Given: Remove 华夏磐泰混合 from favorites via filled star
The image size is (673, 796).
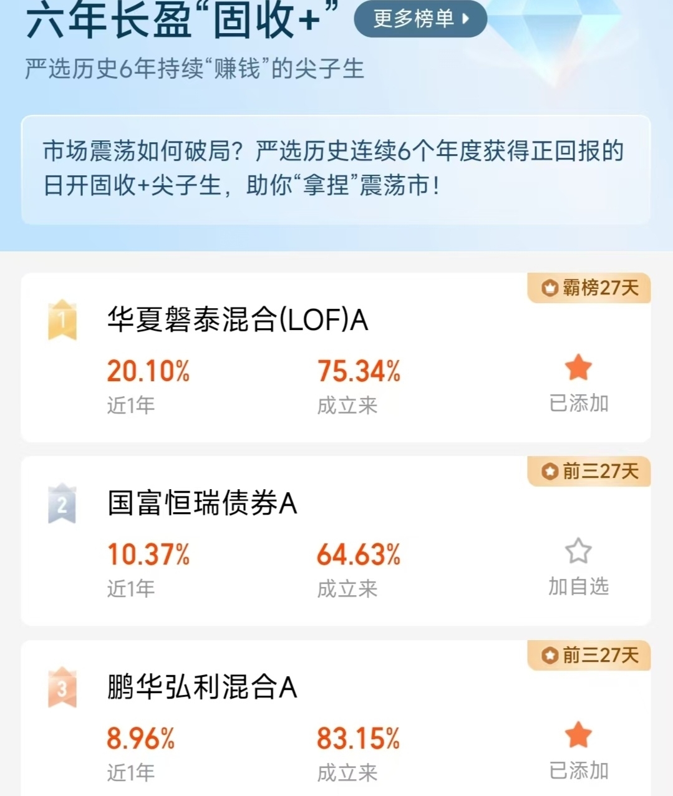Looking at the screenshot, I should pyautogui.click(x=578, y=367).
